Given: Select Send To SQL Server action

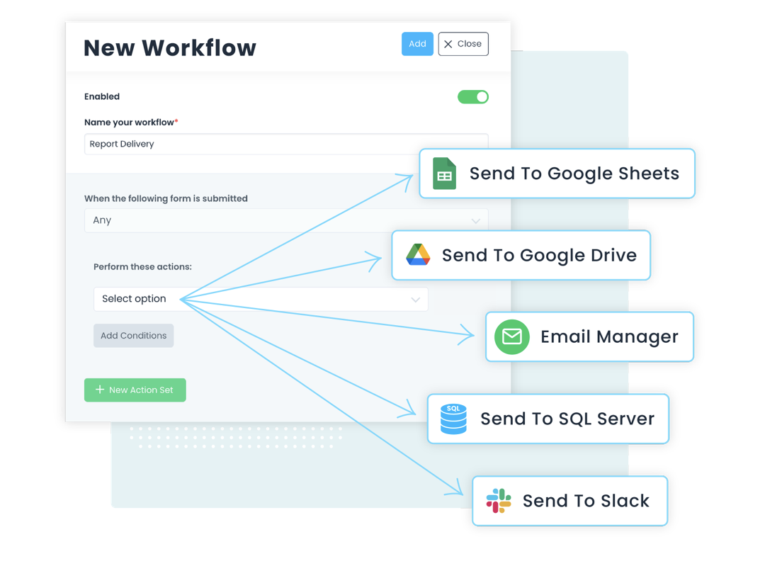Looking at the screenshot, I should point(567,419).
